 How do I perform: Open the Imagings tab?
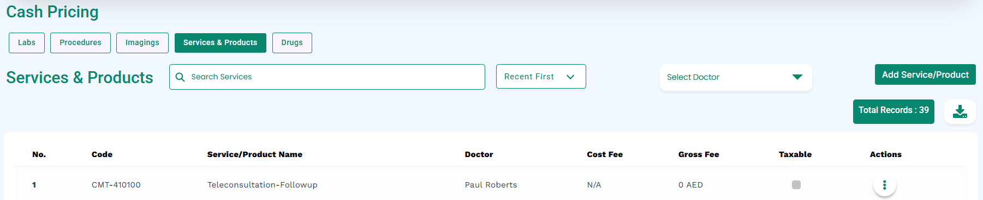142,43
